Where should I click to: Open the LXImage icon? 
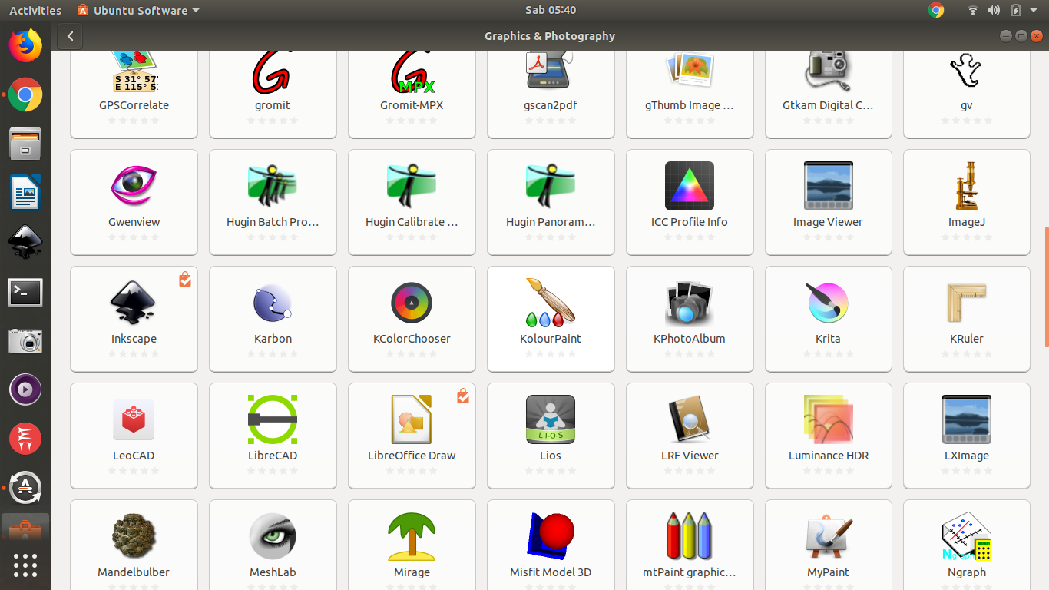coord(967,419)
